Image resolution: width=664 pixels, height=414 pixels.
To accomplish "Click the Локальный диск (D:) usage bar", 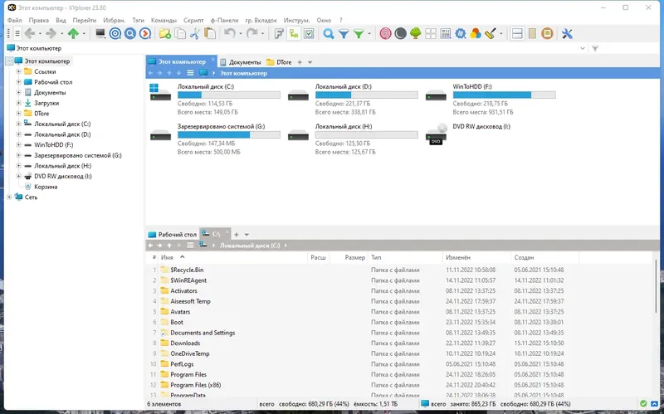I will pos(366,95).
